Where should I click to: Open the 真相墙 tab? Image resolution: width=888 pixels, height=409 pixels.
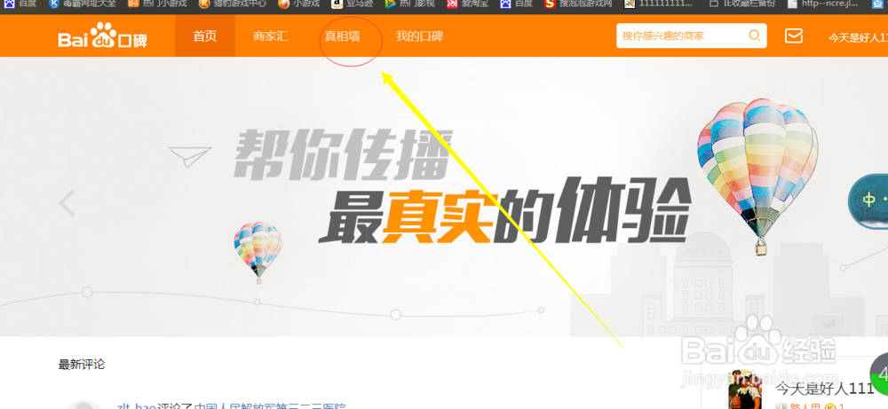coord(342,36)
